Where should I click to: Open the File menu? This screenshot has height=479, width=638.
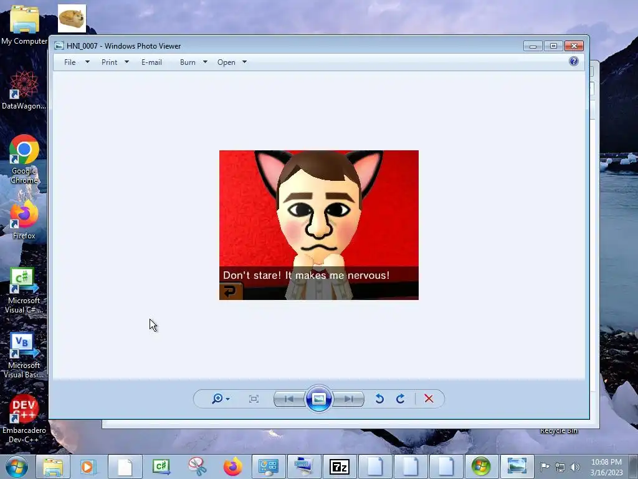point(70,62)
